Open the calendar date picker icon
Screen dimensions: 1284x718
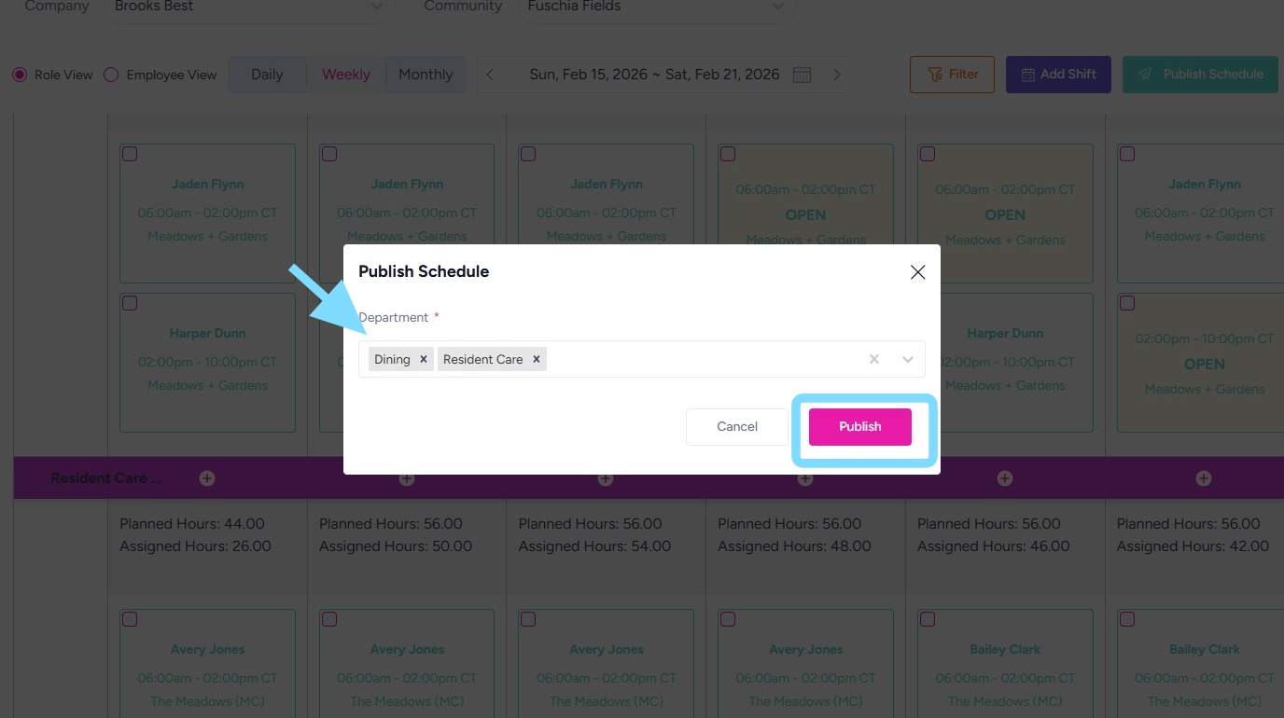pyautogui.click(x=802, y=75)
